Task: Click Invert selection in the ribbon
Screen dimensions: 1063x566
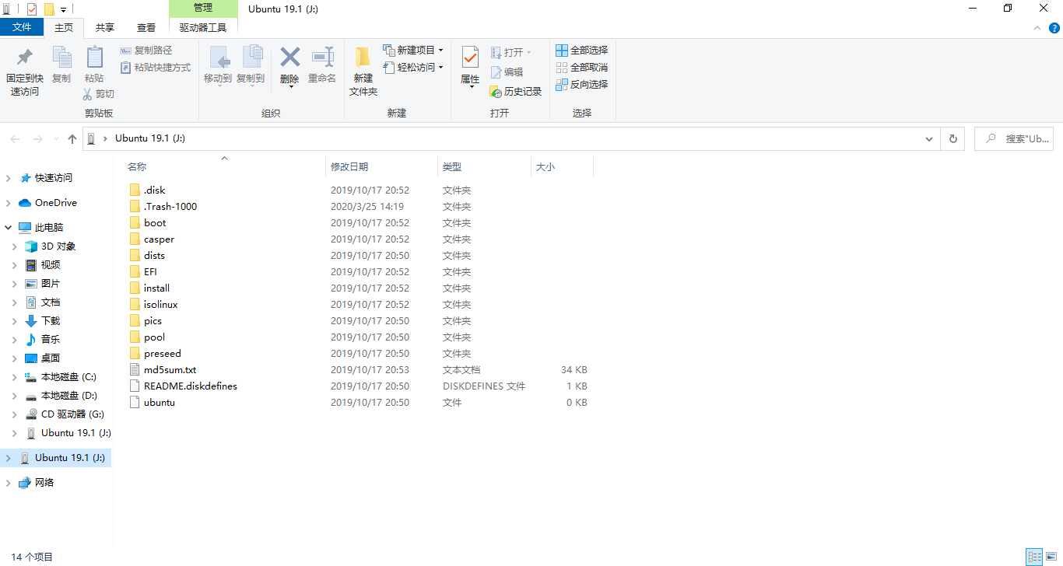Action: [x=581, y=85]
